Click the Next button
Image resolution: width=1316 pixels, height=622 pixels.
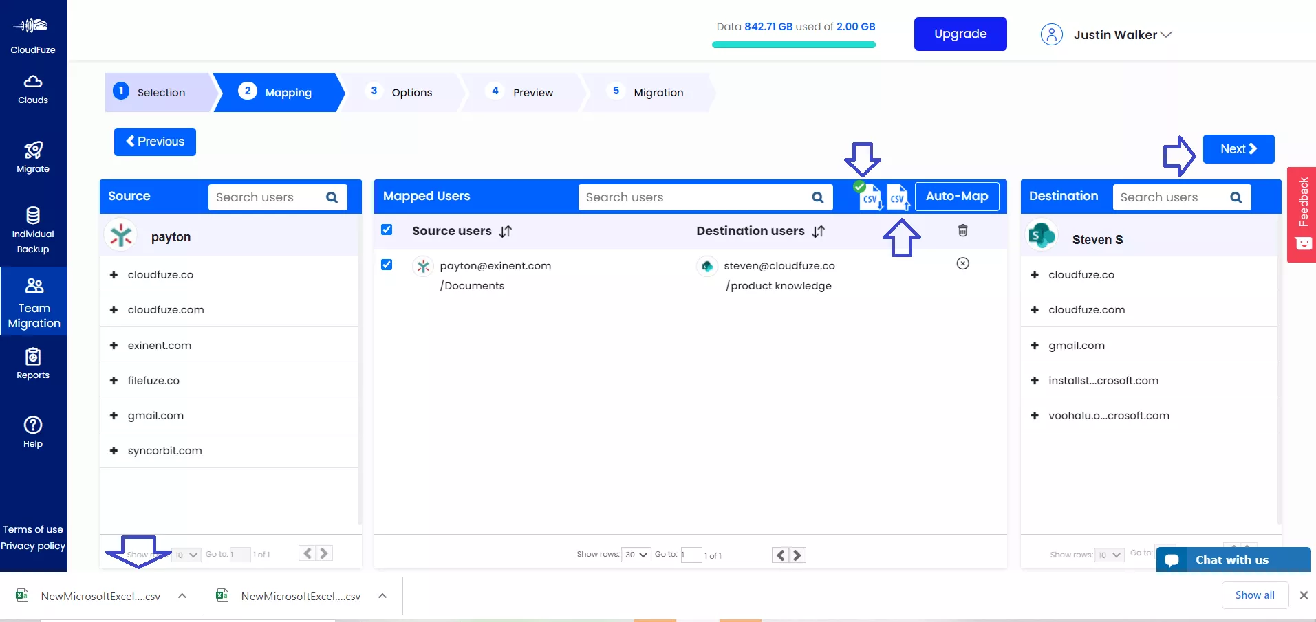(x=1238, y=149)
